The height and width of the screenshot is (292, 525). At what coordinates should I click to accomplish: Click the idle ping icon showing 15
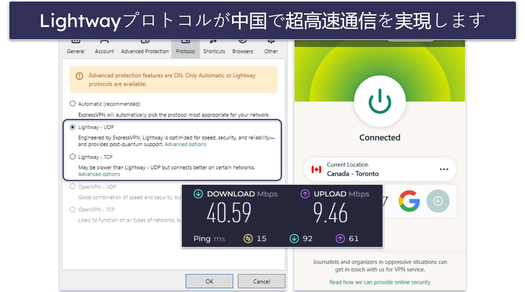[x=248, y=239]
